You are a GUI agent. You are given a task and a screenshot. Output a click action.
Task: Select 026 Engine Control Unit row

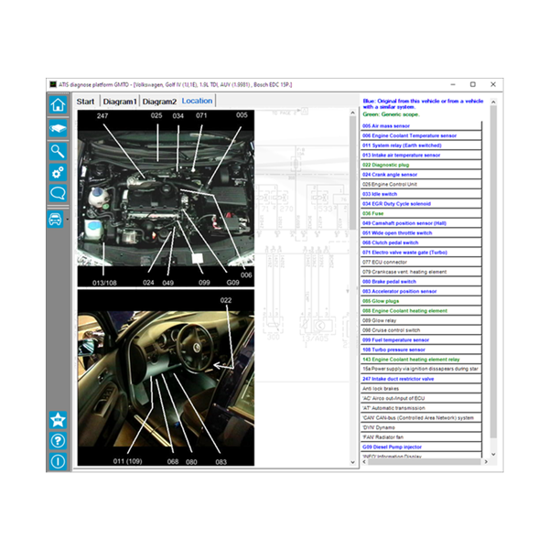[421, 184]
